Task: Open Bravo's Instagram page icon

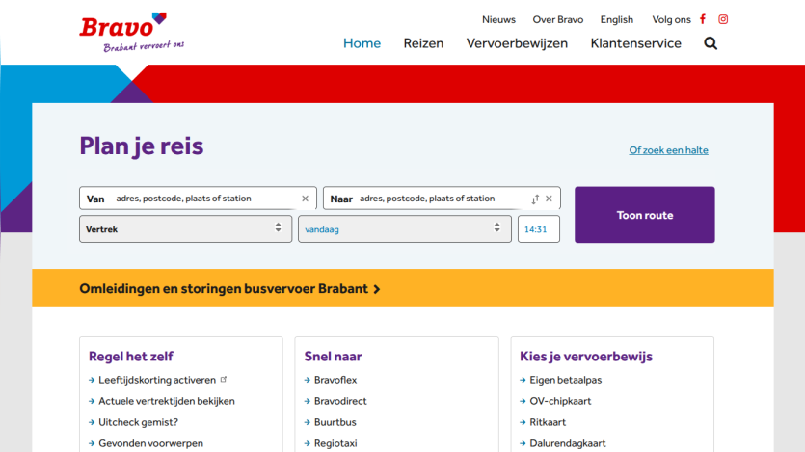Action: pyautogui.click(x=723, y=19)
